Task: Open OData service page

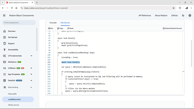Action: point(13,105)
